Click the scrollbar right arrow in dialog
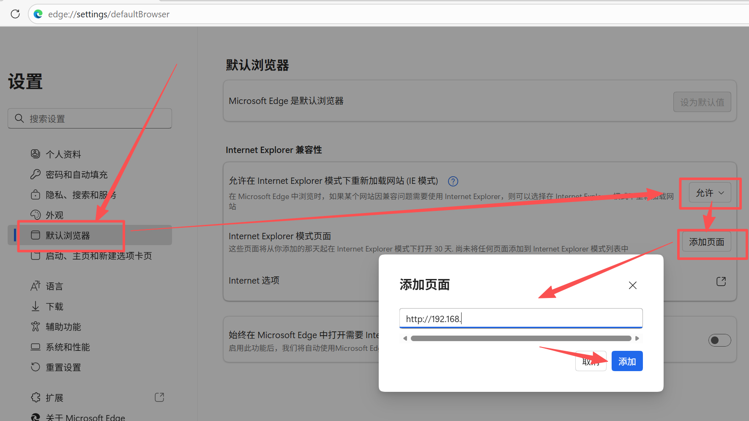 coord(637,338)
